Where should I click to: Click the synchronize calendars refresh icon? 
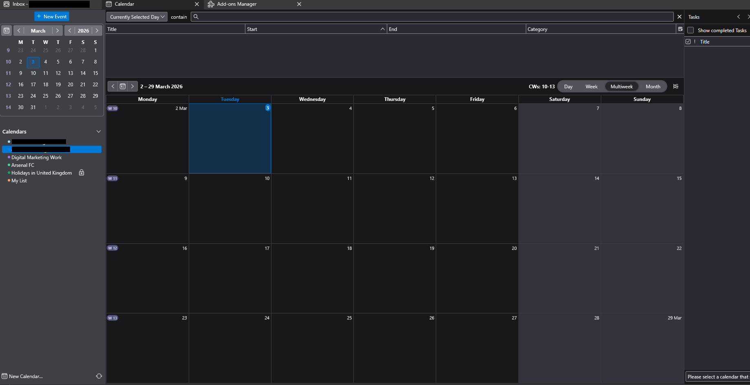(x=99, y=376)
